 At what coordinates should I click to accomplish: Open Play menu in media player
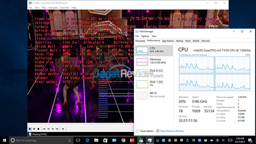tap(44, 8)
